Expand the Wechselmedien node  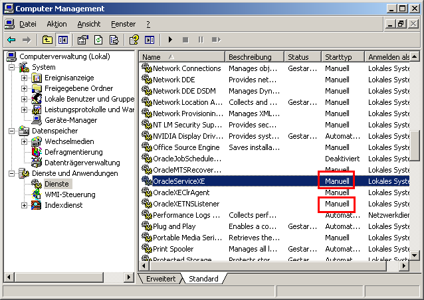(x=25, y=141)
